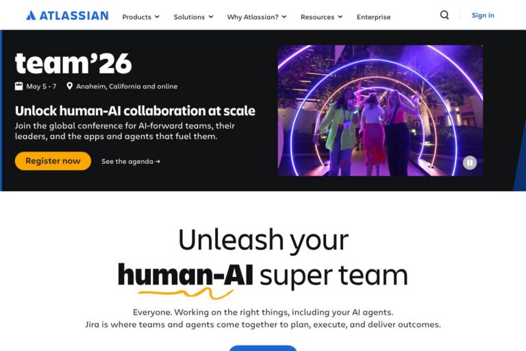This screenshot has height=351, width=526.
Task: Click the calendar icon beside May 5 - 7
Action: coord(18,86)
